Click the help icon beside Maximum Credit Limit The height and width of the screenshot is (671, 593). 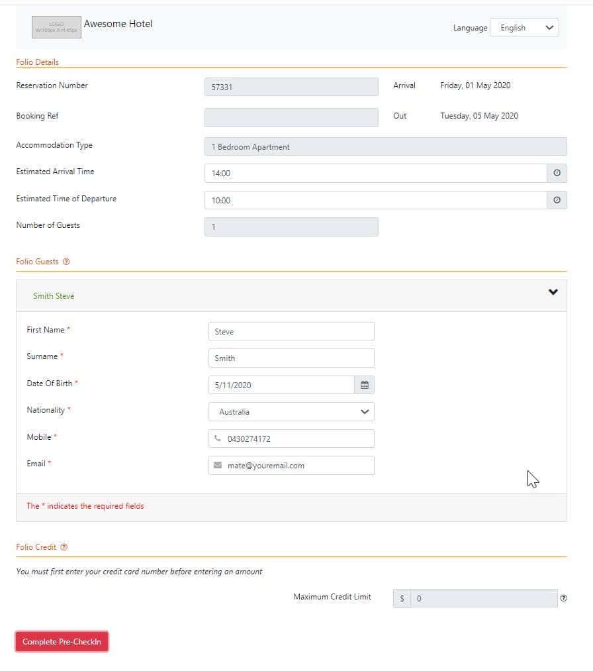click(563, 598)
